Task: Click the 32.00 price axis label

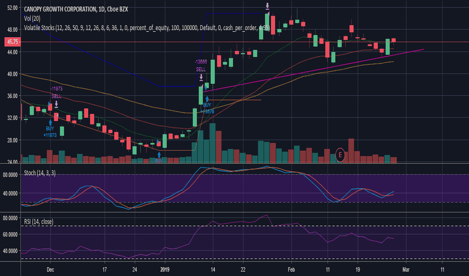Action: click(12, 118)
